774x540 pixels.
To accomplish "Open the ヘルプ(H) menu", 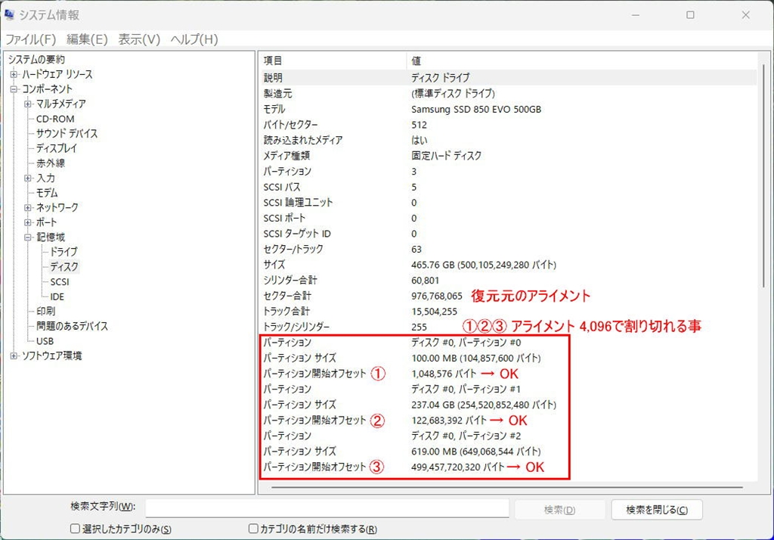I will pos(194,39).
